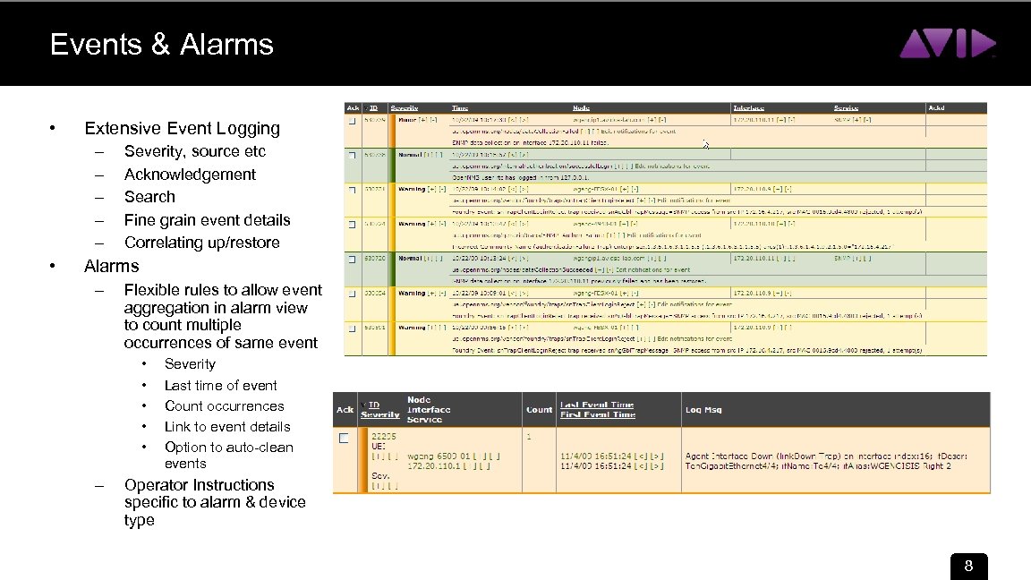This screenshot has height=580, width=1031.
Task: Click the [-] filter icon beside Warning severity
Action: [444, 190]
